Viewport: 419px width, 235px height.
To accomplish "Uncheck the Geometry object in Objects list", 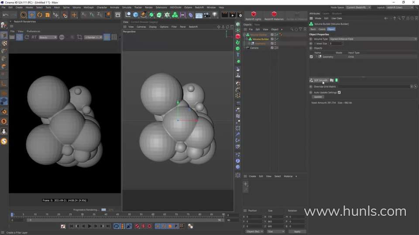I will pyautogui.click(x=311, y=57).
